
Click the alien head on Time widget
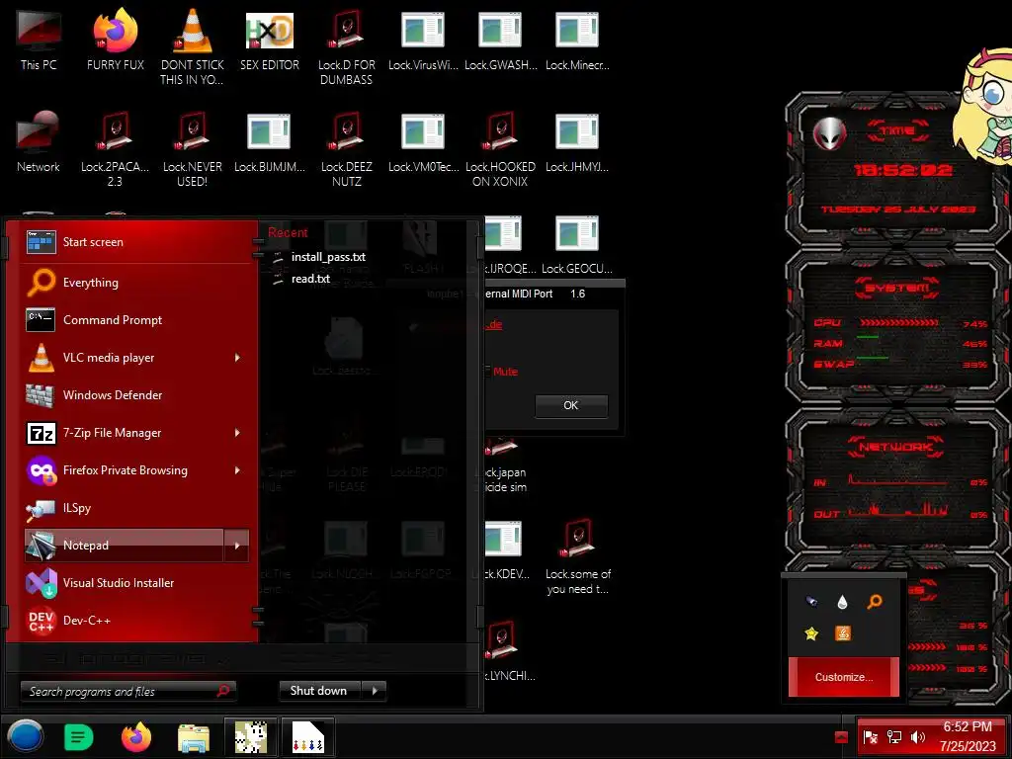[829, 134]
